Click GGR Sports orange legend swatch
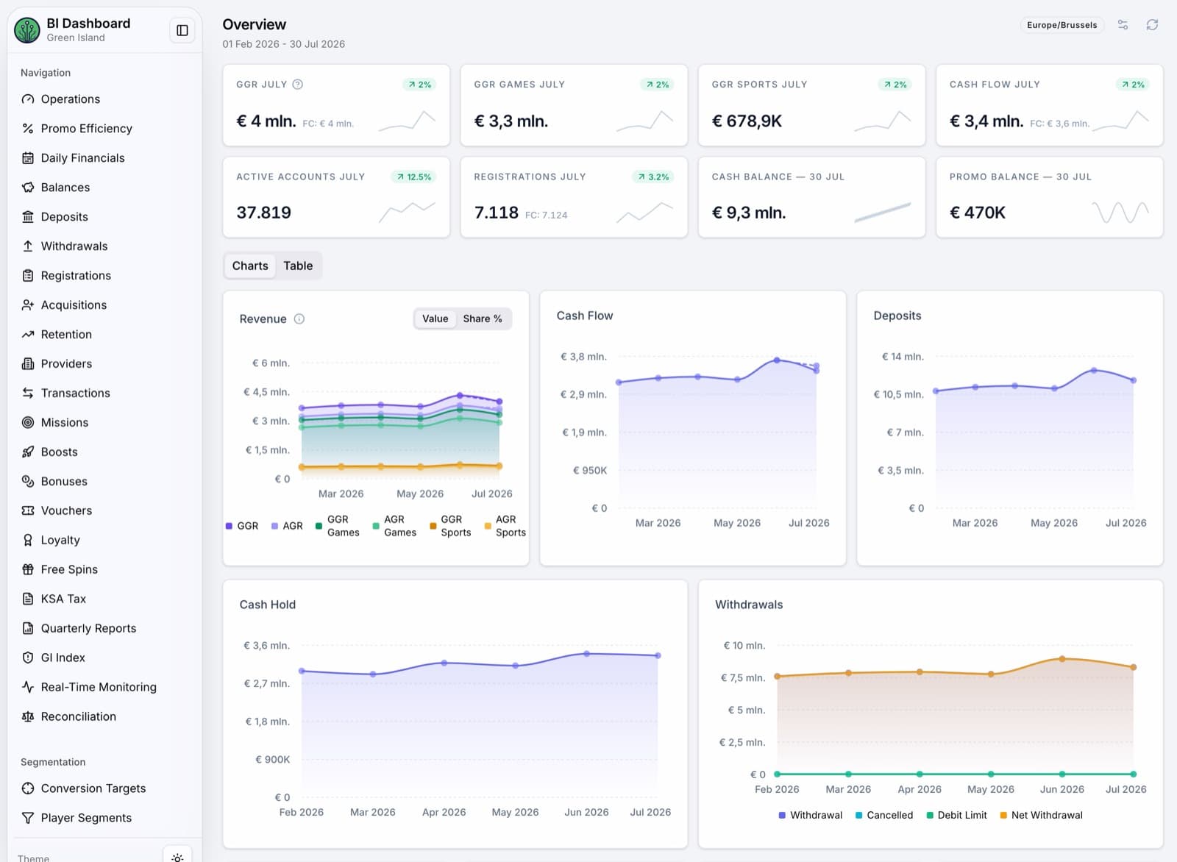This screenshot has width=1177, height=862. coord(433,526)
